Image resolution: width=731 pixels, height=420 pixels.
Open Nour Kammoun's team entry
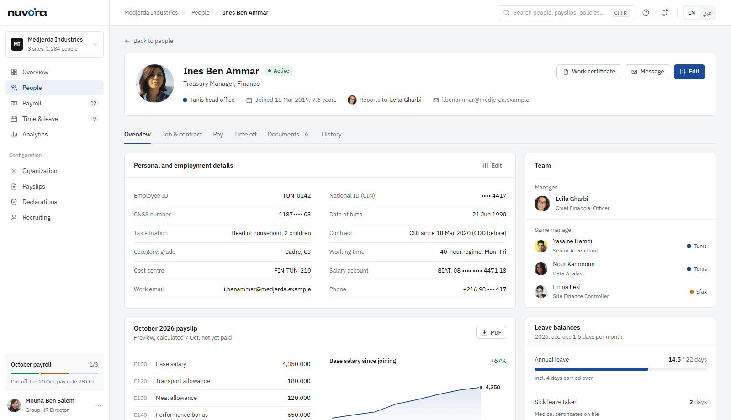620,269
